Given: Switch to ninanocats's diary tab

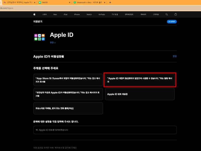Looking at the screenshot, I should coord(89,2).
